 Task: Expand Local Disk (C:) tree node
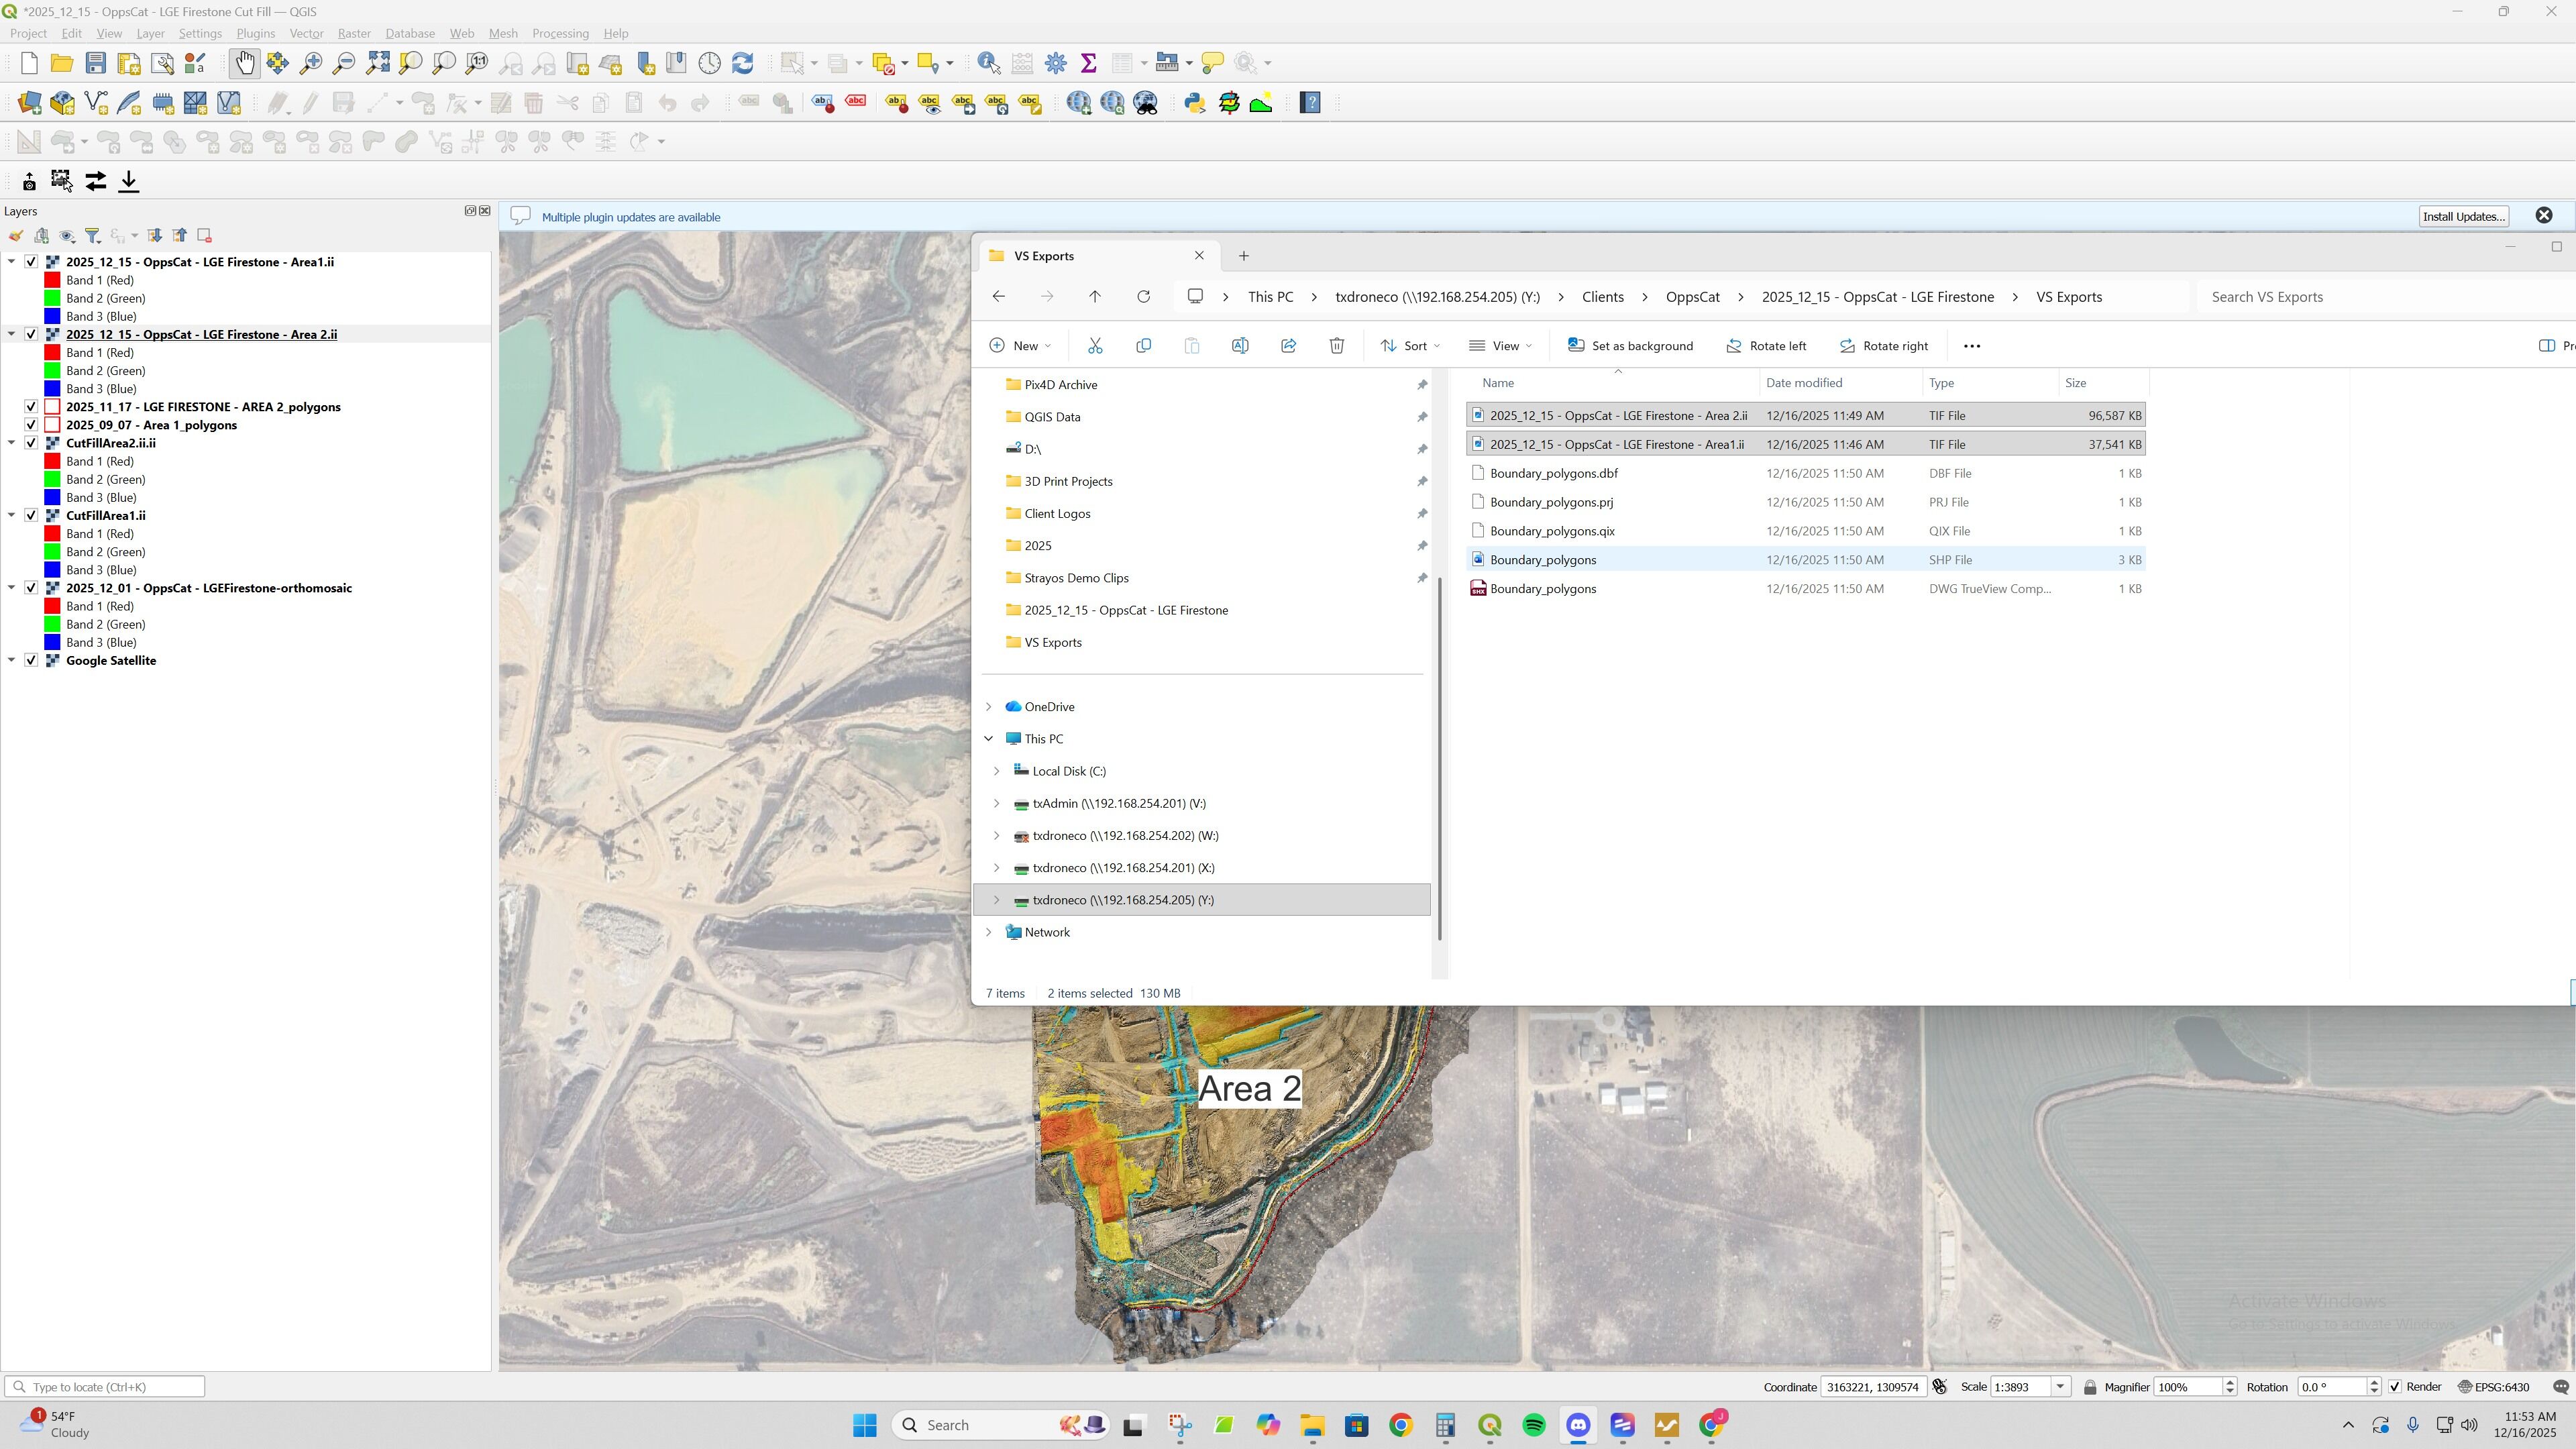[996, 771]
